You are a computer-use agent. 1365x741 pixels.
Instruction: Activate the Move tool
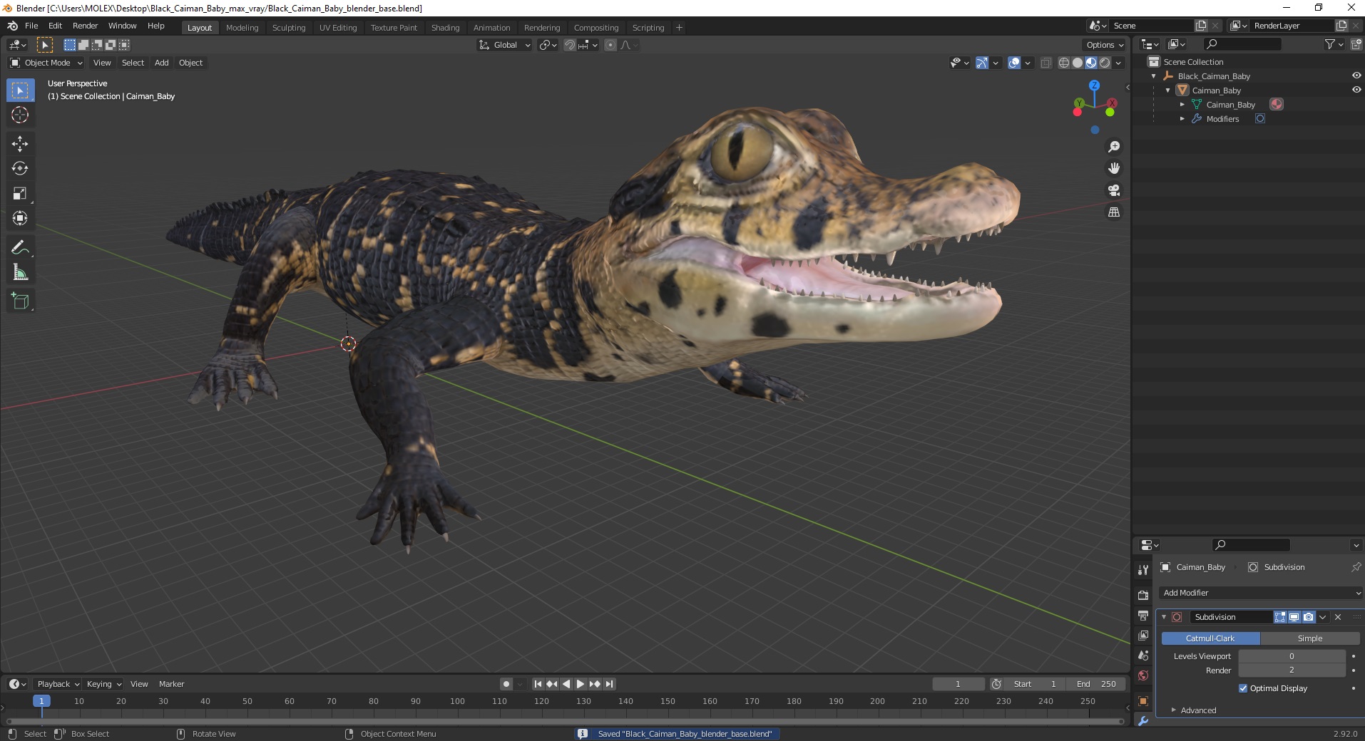click(x=20, y=144)
